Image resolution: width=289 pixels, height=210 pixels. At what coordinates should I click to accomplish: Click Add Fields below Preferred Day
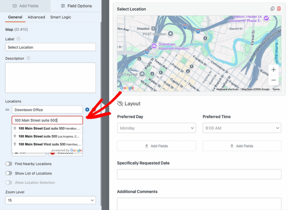point(156,146)
